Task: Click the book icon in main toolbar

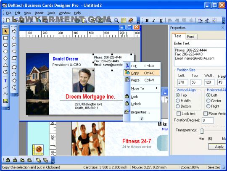Action: tap(131, 21)
